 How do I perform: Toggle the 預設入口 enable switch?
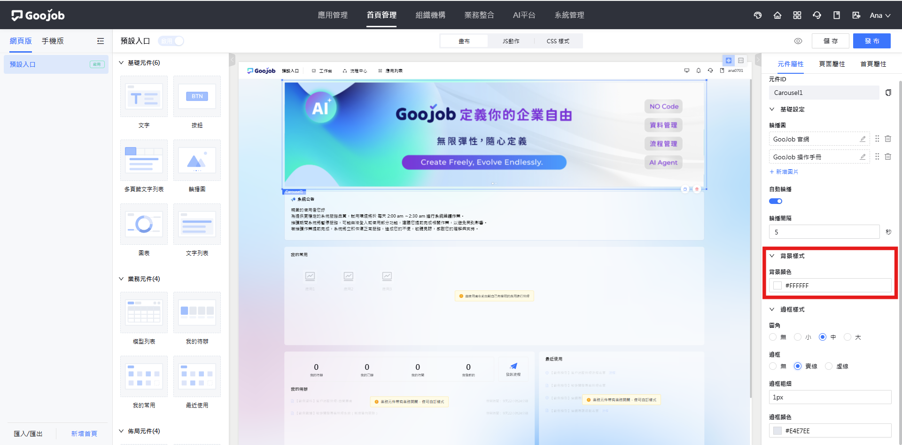click(171, 41)
